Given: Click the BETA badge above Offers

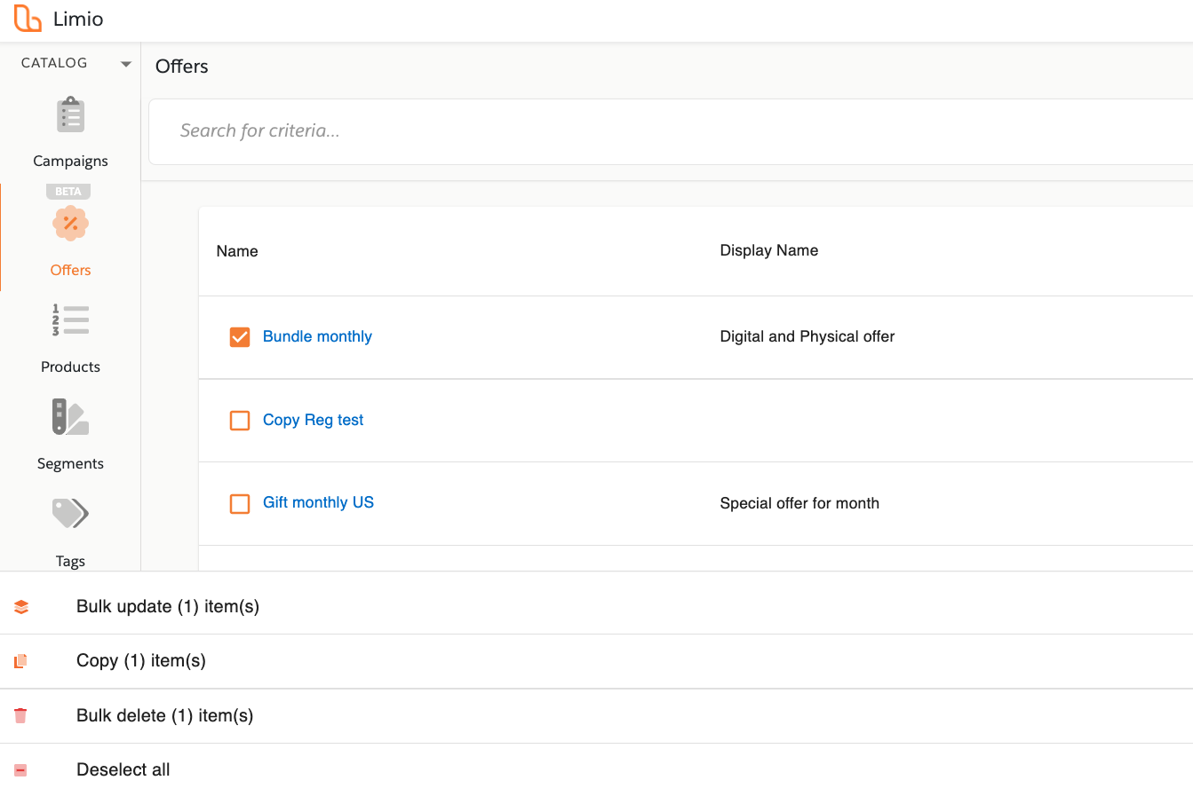Looking at the screenshot, I should point(68,191).
